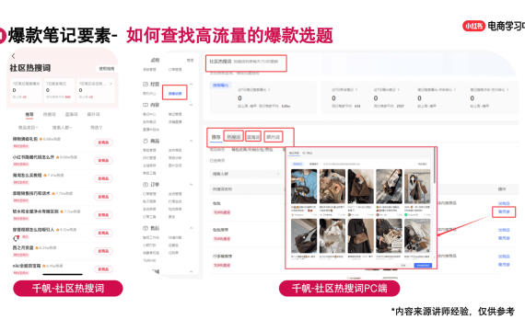Switch to the PC 蓝海词 tab
The width and height of the screenshot is (525, 331).
coord(253,137)
